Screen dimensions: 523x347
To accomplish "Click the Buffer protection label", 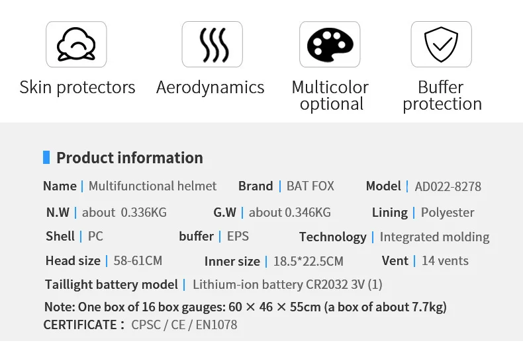I will [x=442, y=96].
